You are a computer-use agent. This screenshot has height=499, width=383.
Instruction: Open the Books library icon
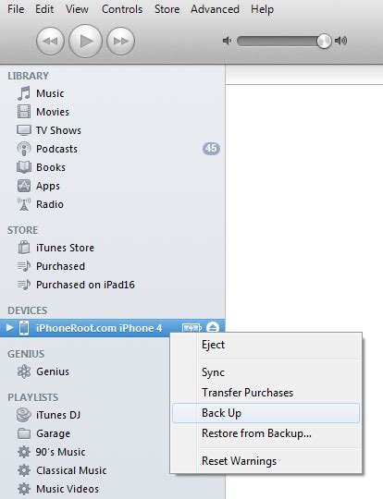[x=24, y=167]
